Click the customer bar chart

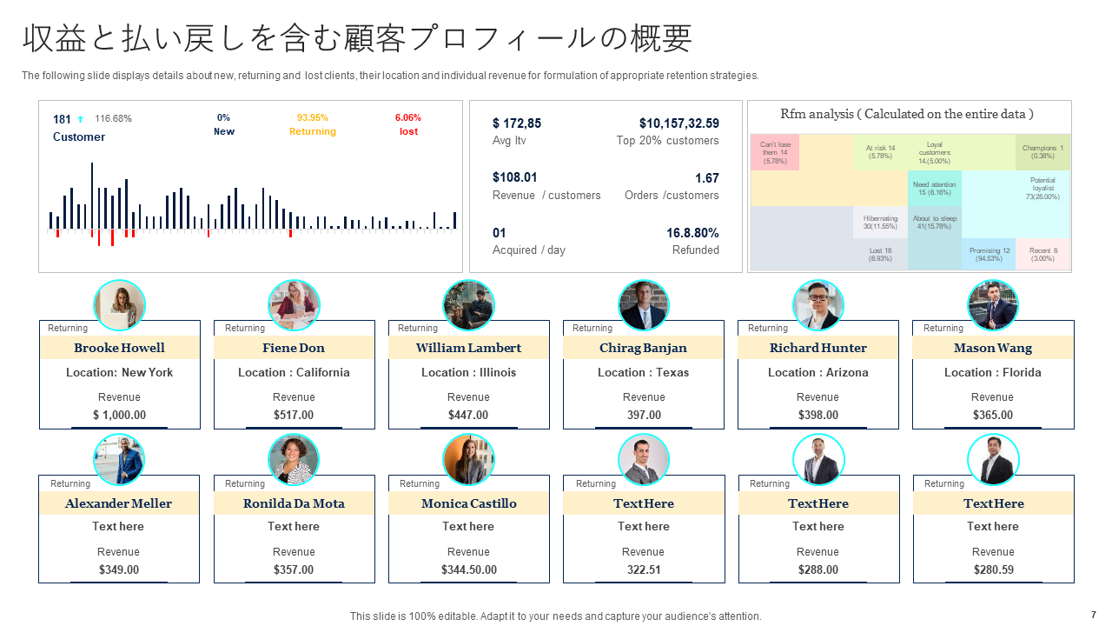tap(252, 204)
